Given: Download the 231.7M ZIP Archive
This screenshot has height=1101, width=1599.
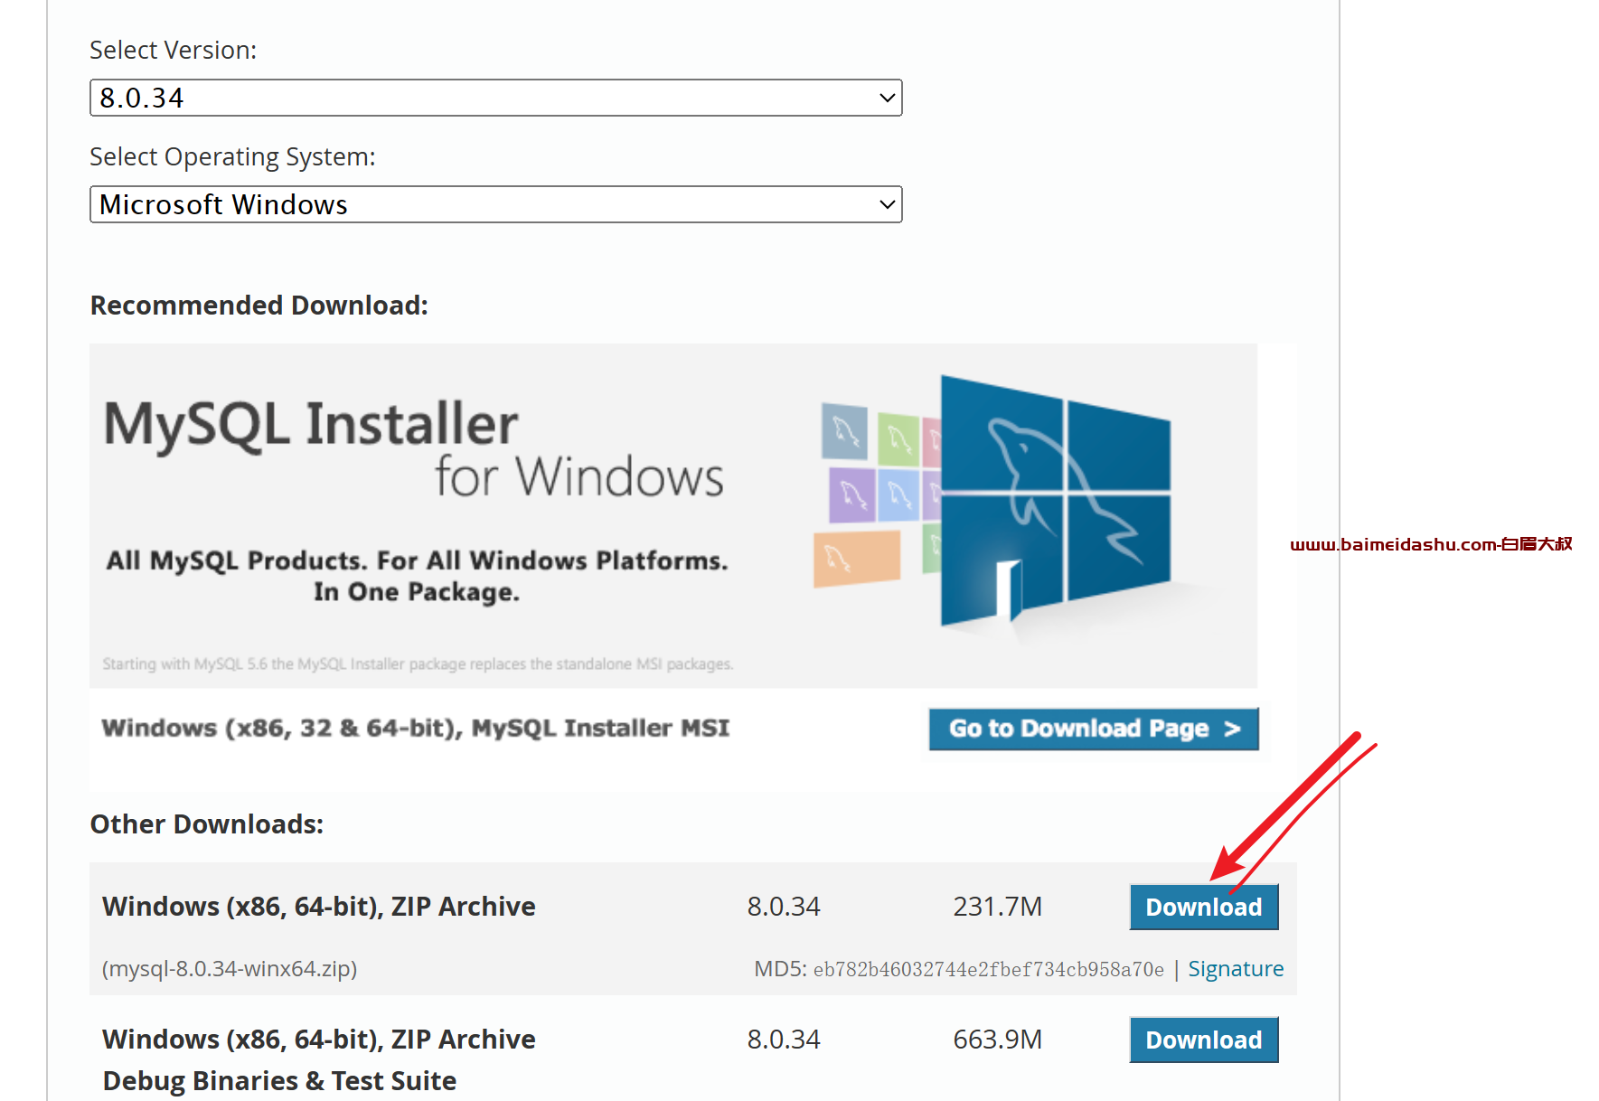Looking at the screenshot, I should [x=1203, y=907].
